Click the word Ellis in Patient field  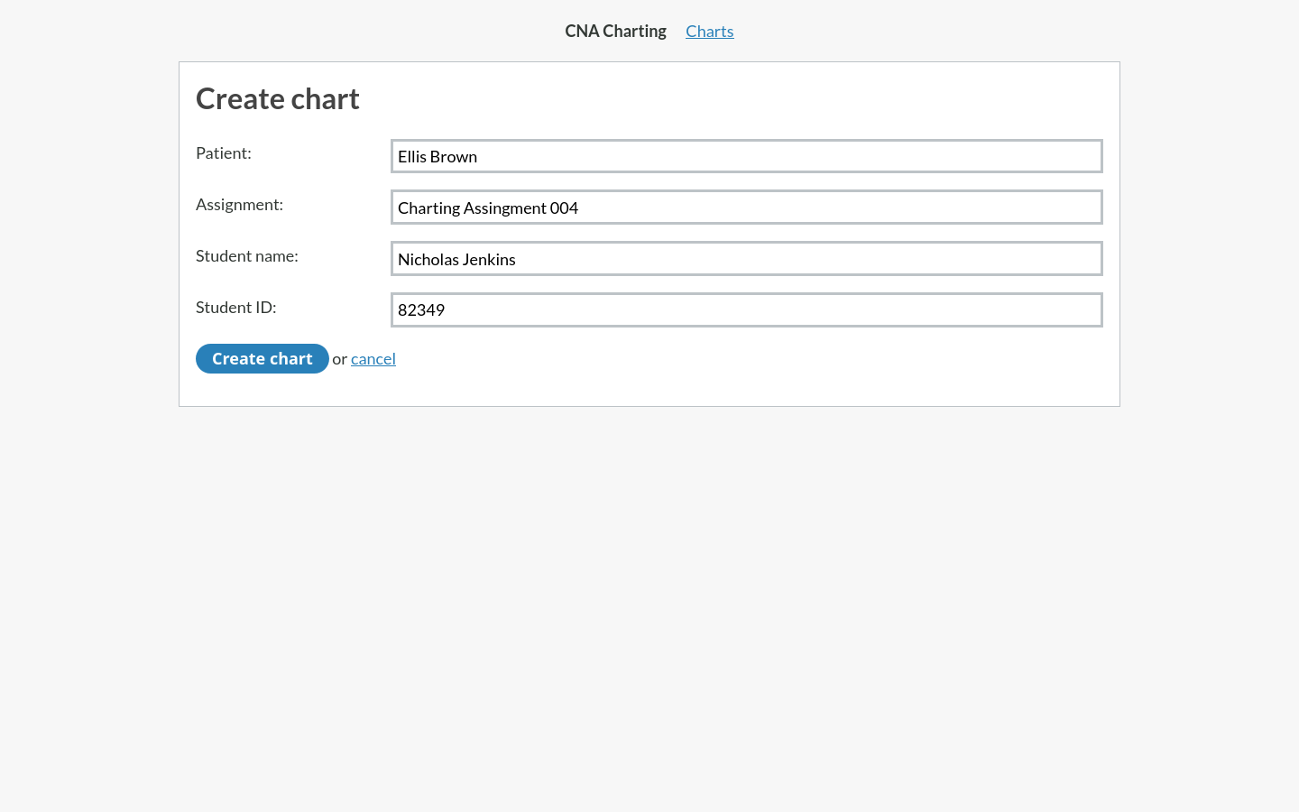point(412,157)
